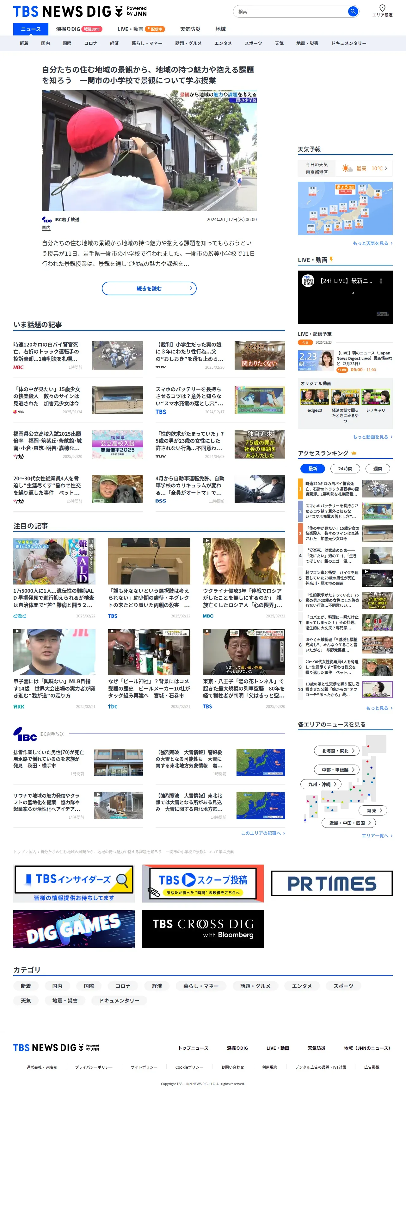
Task: Click the TBS NEWS DIG header logo
Action: (x=80, y=11)
